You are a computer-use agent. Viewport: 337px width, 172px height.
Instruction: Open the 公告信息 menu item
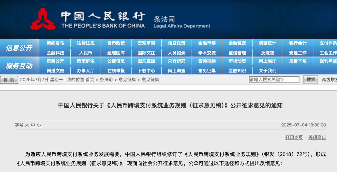click(116, 61)
